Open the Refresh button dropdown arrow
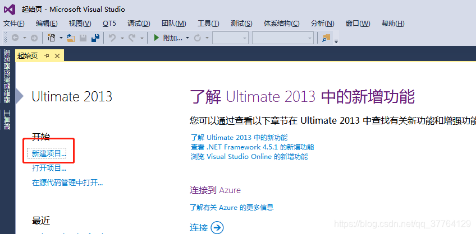The height and width of the screenshot is (234, 476). tap(207, 38)
